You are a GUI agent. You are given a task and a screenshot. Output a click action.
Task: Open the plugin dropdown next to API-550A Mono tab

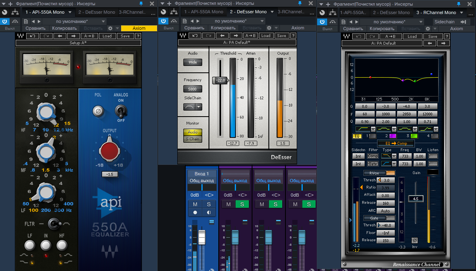point(70,12)
